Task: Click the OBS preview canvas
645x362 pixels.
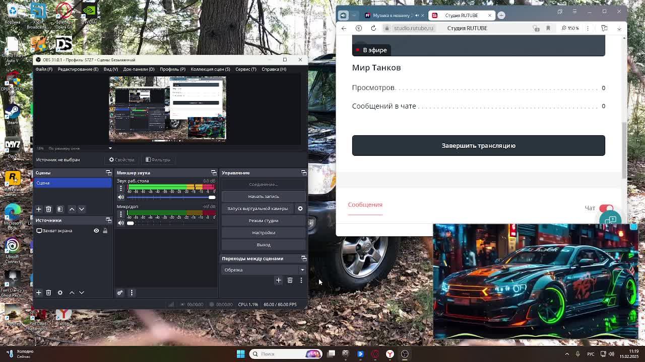Action: click(x=168, y=109)
